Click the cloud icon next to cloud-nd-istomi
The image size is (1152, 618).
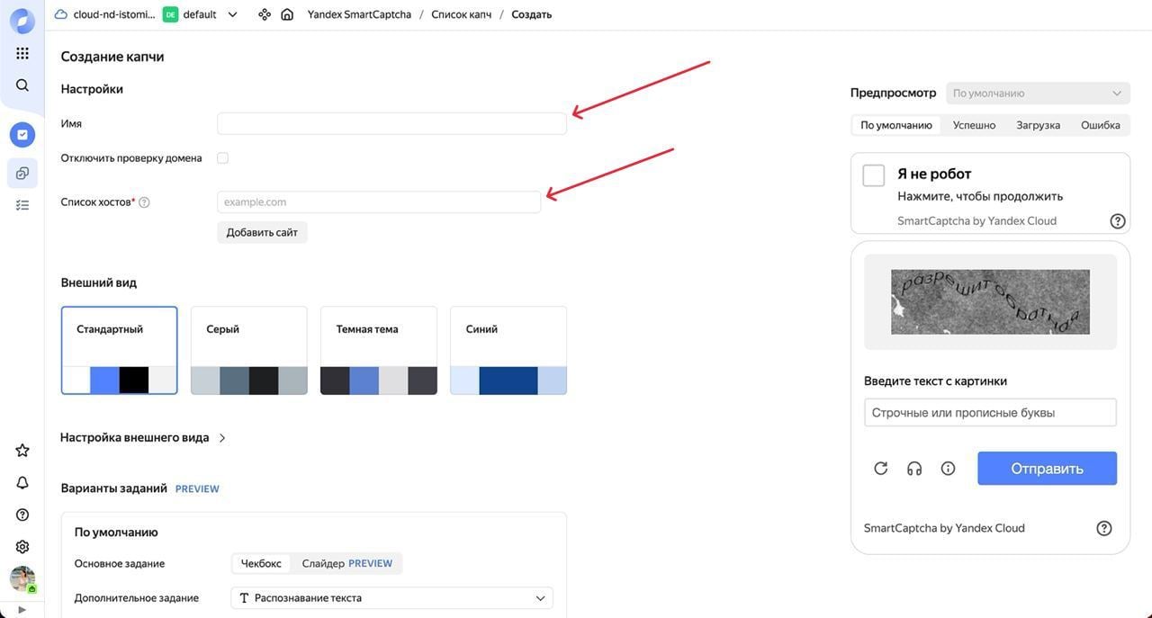coord(61,14)
